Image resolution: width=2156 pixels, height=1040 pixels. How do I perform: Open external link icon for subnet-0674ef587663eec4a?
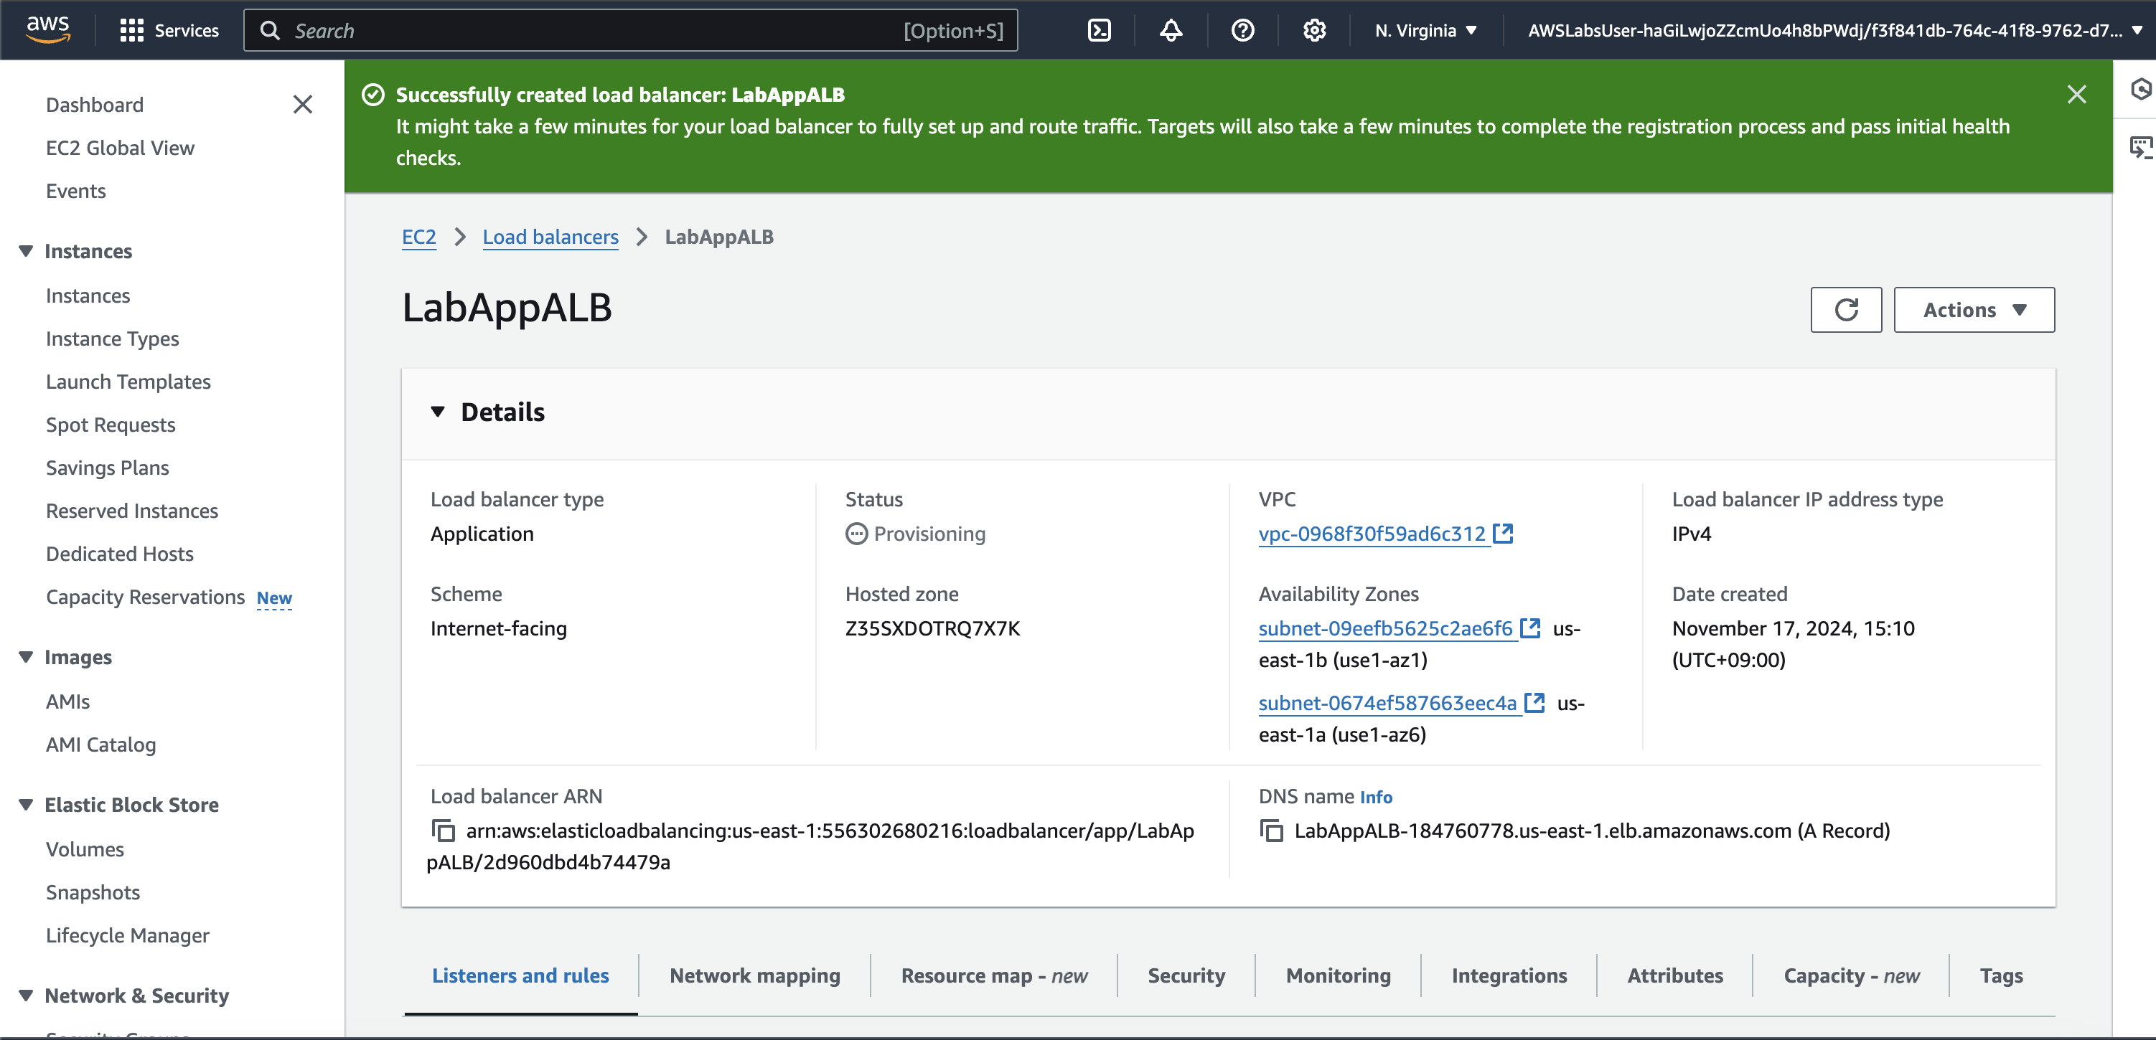pos(1535,703)
